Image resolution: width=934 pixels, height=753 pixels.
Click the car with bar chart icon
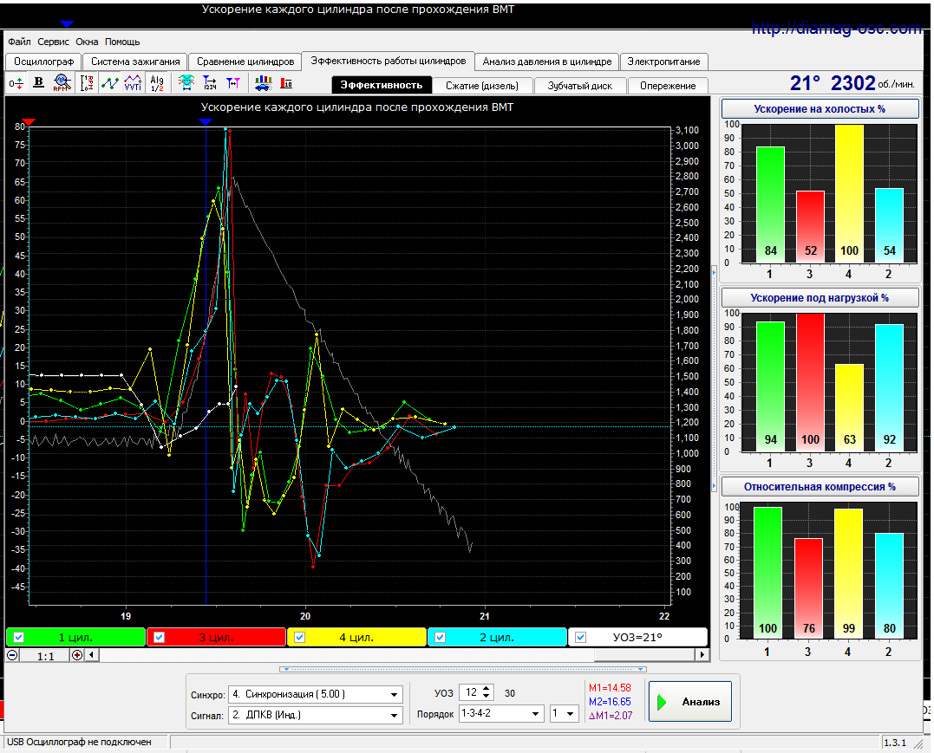(x=263, y=82)
